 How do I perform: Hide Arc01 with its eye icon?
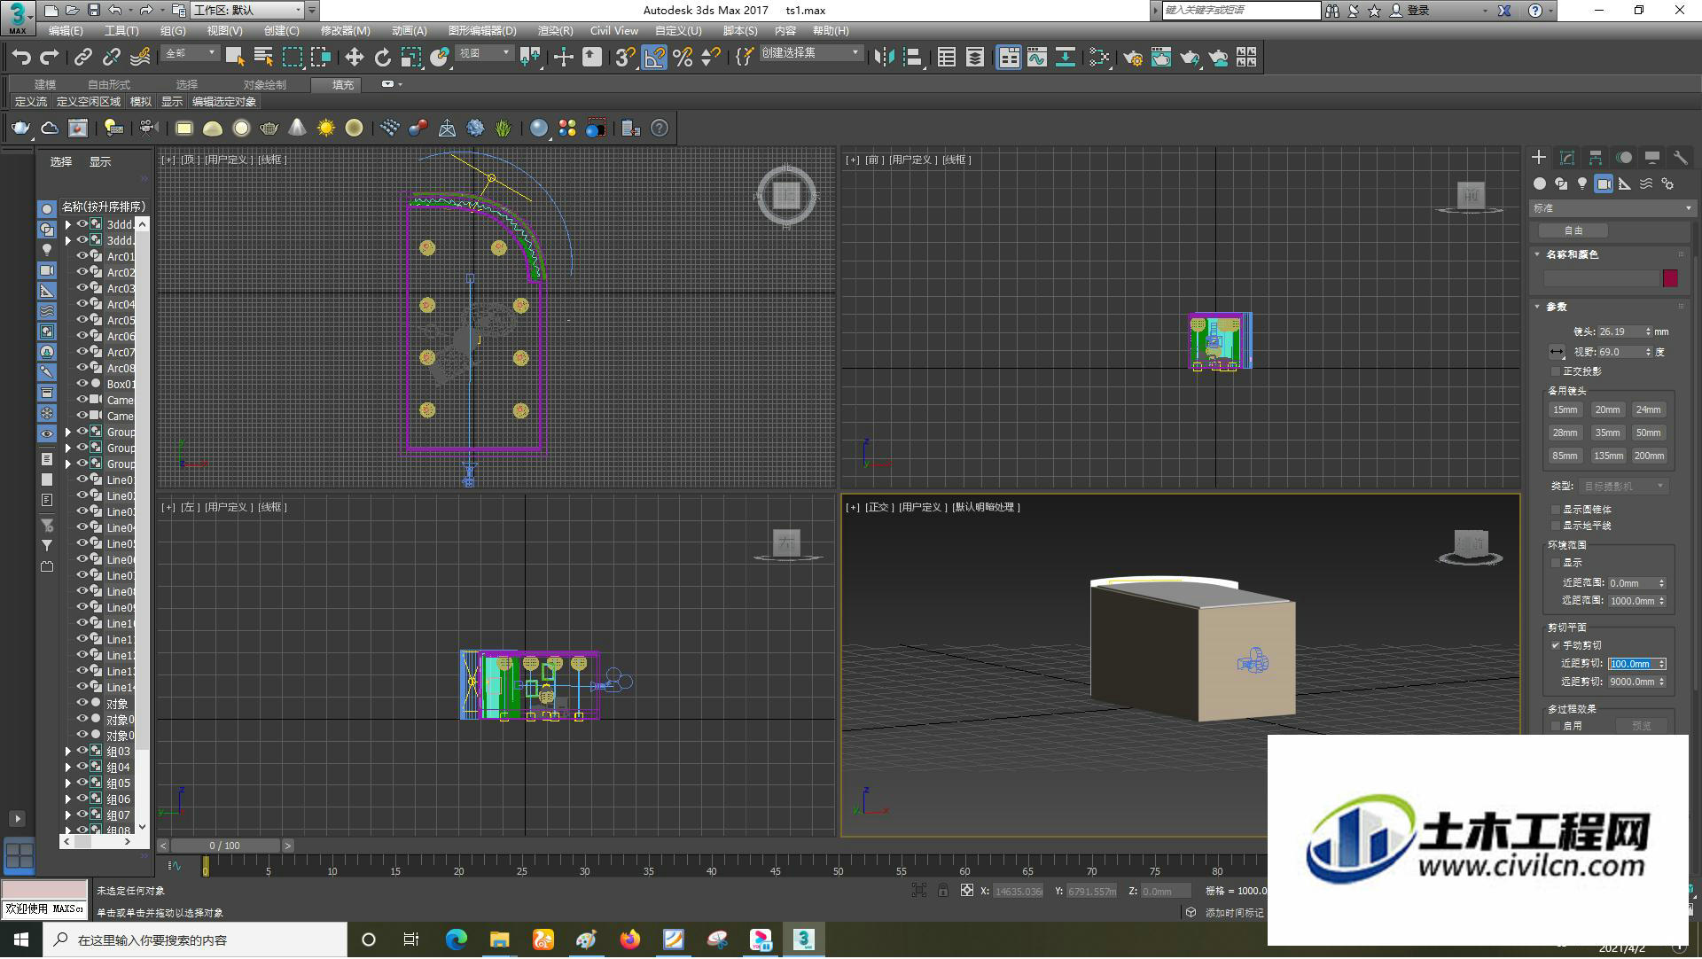[82, 256]
